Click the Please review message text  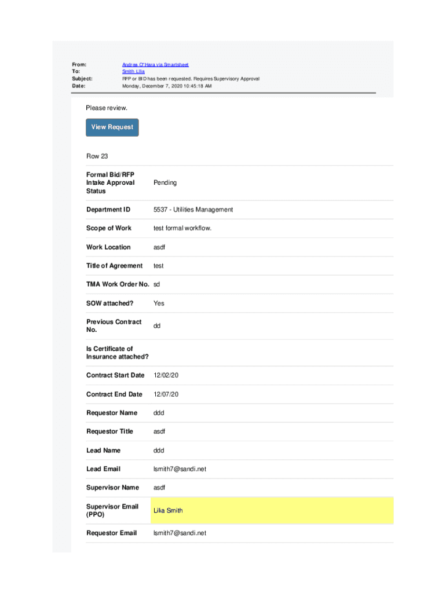[107, 108]
